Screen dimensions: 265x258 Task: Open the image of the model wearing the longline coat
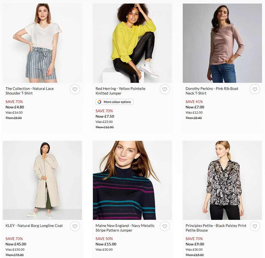click(42, 180)
